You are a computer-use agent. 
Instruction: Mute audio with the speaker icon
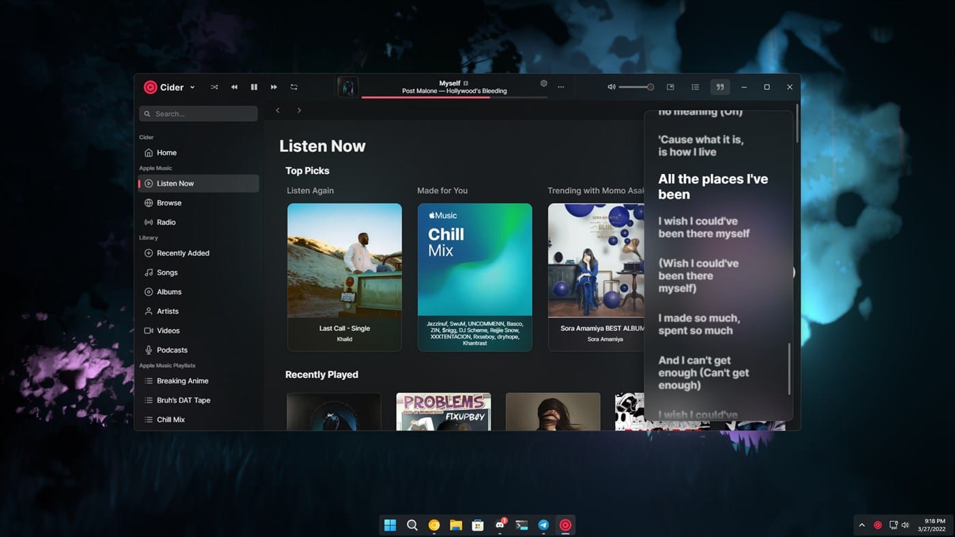[x=610, y=87]
